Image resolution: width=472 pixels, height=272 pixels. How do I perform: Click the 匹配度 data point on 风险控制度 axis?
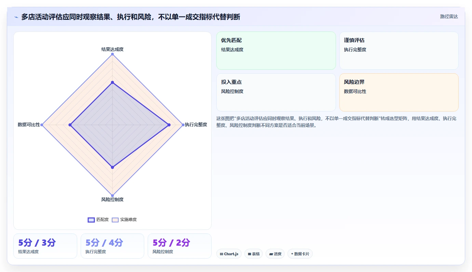click(x=112, y=167)
